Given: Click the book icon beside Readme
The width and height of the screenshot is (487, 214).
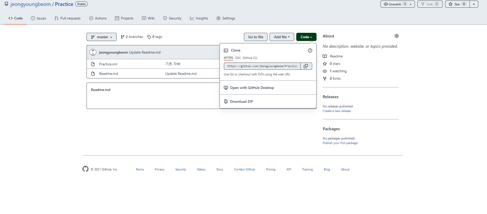Looking at the screenshot, I should pos(325,56).
